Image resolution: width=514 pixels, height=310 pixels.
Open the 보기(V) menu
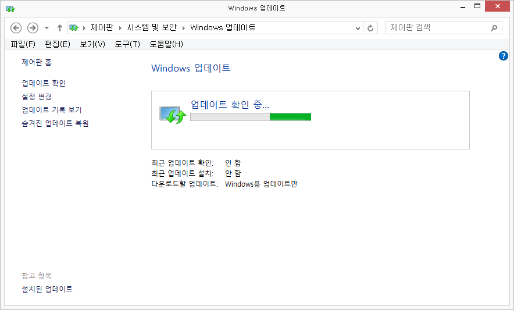pyautogui.click(x=92, y=44)
